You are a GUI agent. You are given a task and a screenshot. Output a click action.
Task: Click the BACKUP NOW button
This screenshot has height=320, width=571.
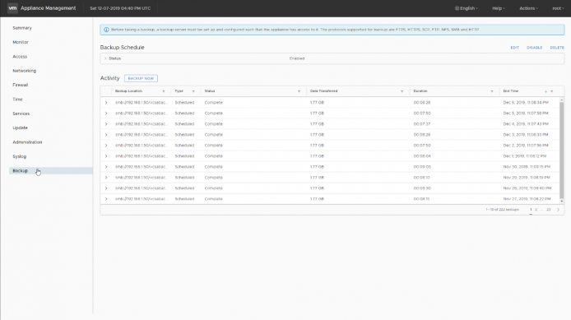(141, 78)
